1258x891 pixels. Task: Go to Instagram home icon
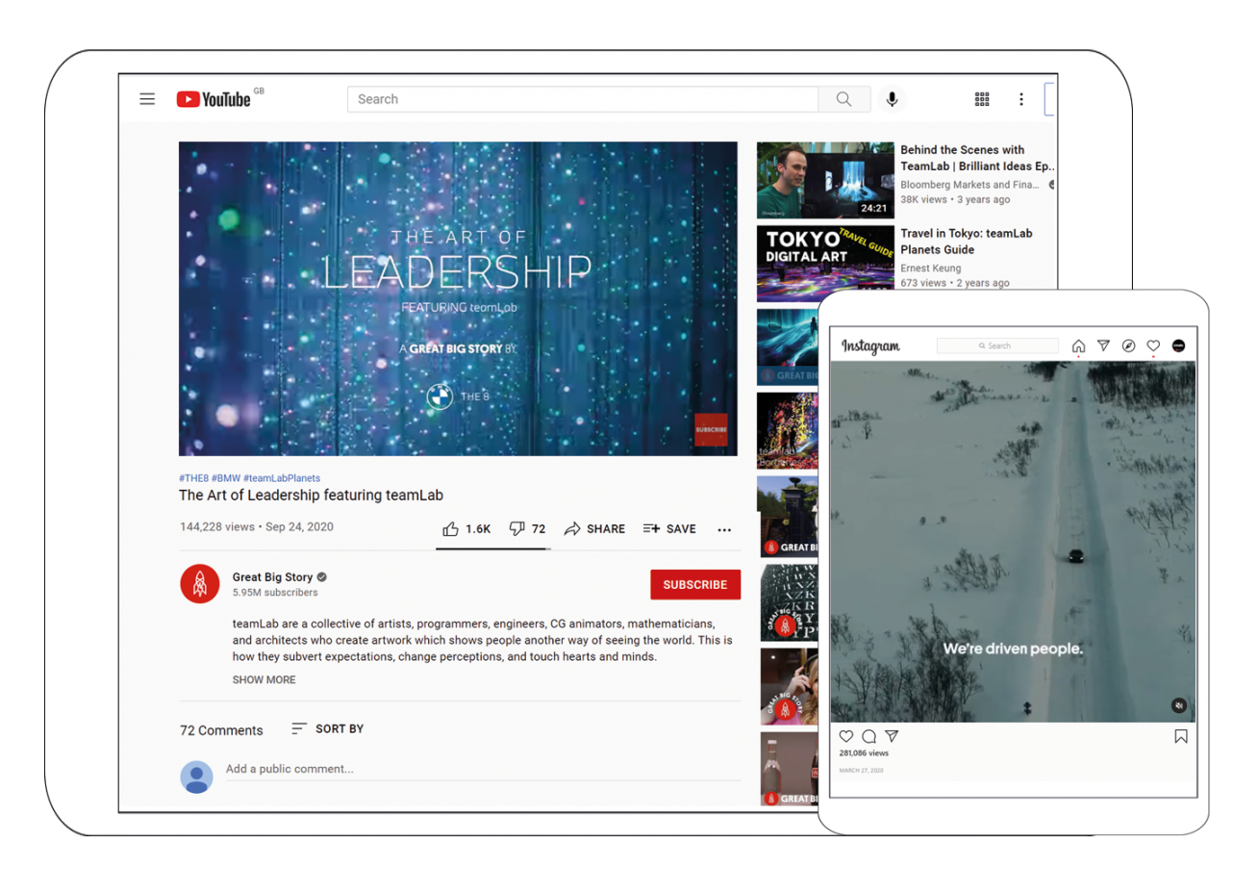tap(1079, 346)
